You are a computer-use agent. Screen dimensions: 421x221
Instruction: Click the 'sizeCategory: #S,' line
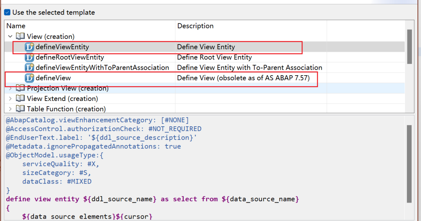coord(57,173)
